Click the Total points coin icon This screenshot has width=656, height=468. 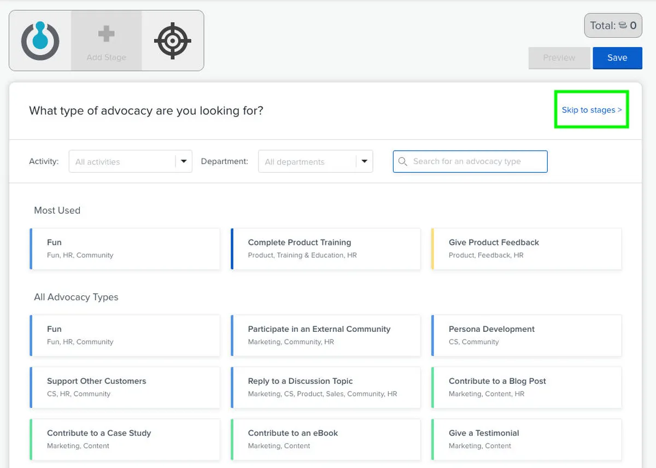[623, 26]
